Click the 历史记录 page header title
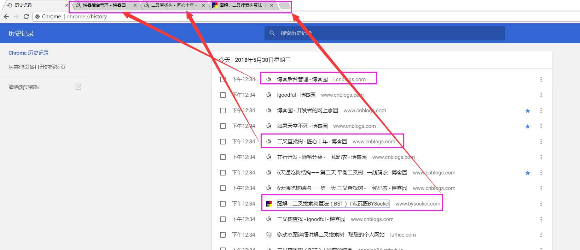This screenshot has width=580, height=250. point(21,34)
